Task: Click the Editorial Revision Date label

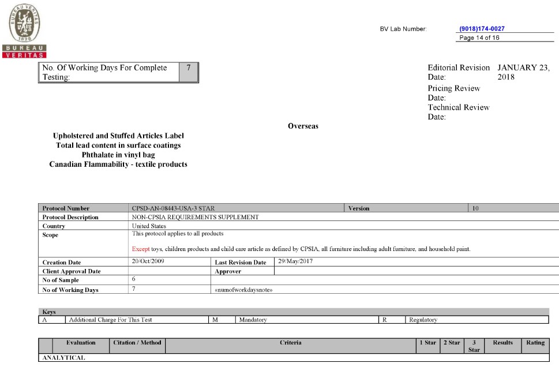Action: pyautogui.click(x=459, y=72)
